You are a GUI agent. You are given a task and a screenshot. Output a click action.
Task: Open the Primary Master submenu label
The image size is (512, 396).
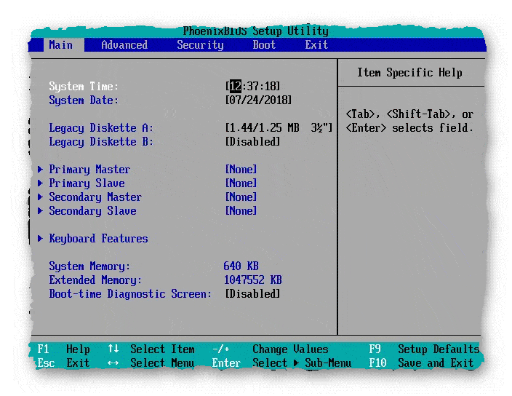(89, 170)
